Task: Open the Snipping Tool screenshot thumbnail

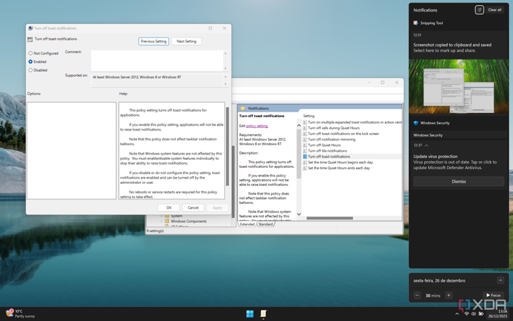Action: (x=459, y=86)
